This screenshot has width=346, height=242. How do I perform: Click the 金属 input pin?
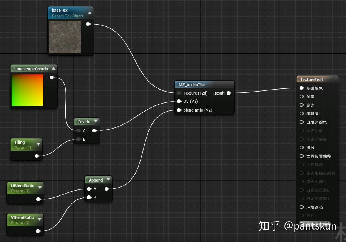[x=302, y=96]
